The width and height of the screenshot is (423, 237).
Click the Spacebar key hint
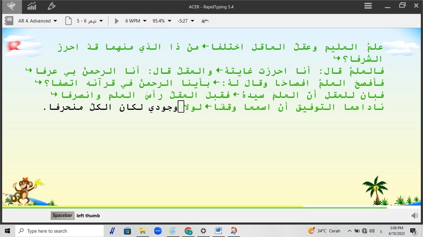(x=62, y=215)
